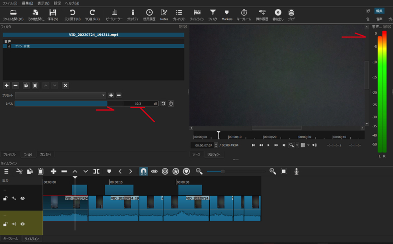Remove the selected filter with minus button

click(x=16, y=86)
